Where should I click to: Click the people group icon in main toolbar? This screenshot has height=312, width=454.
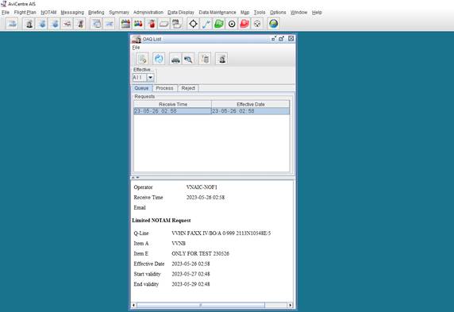138,24
